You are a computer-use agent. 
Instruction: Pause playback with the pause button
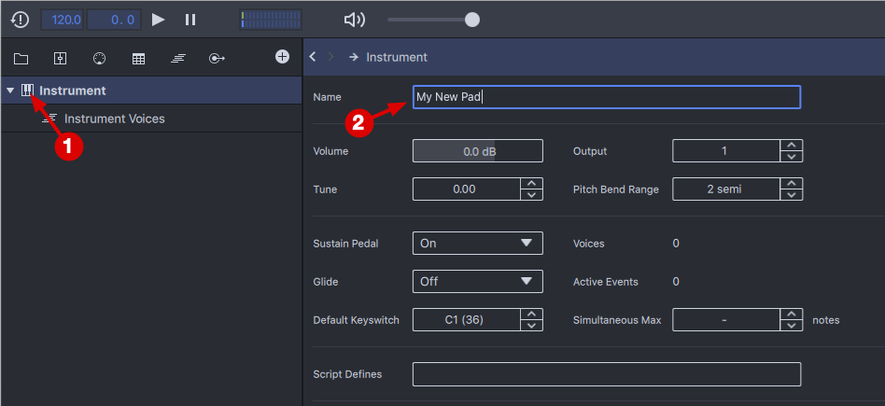pos(190,20)
